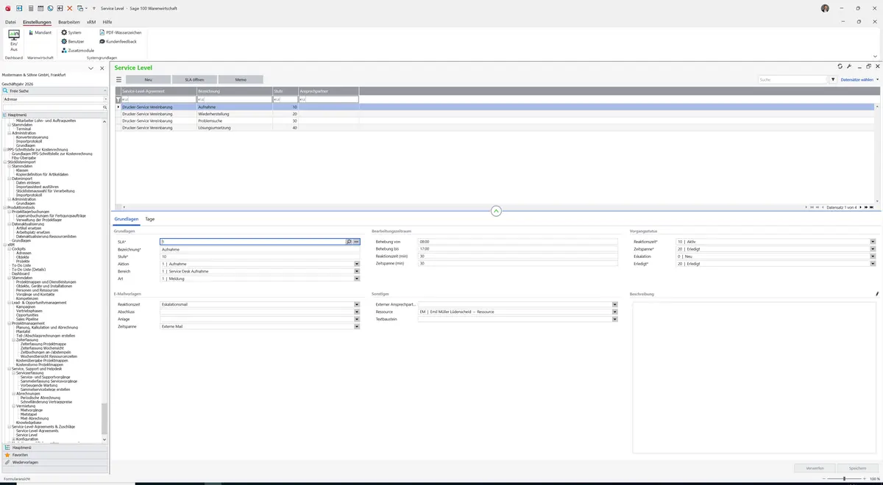Collapse the detail pane with green chevron

(496, 211)
